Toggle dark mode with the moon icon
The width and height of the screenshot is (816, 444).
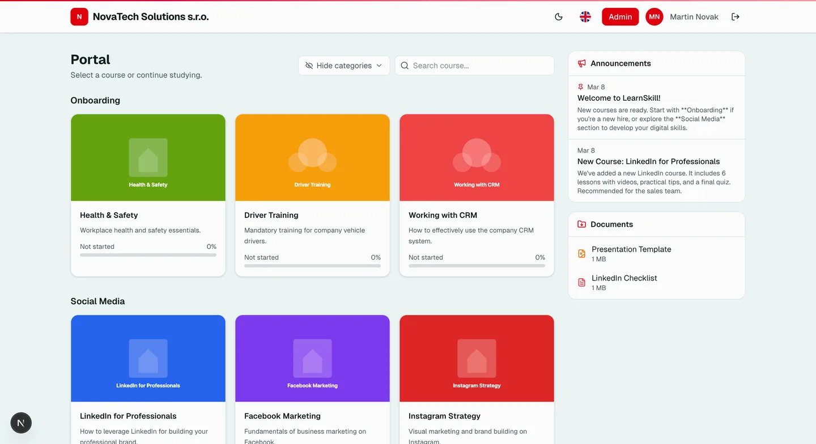pyautogui.click(x=558, y=16)
